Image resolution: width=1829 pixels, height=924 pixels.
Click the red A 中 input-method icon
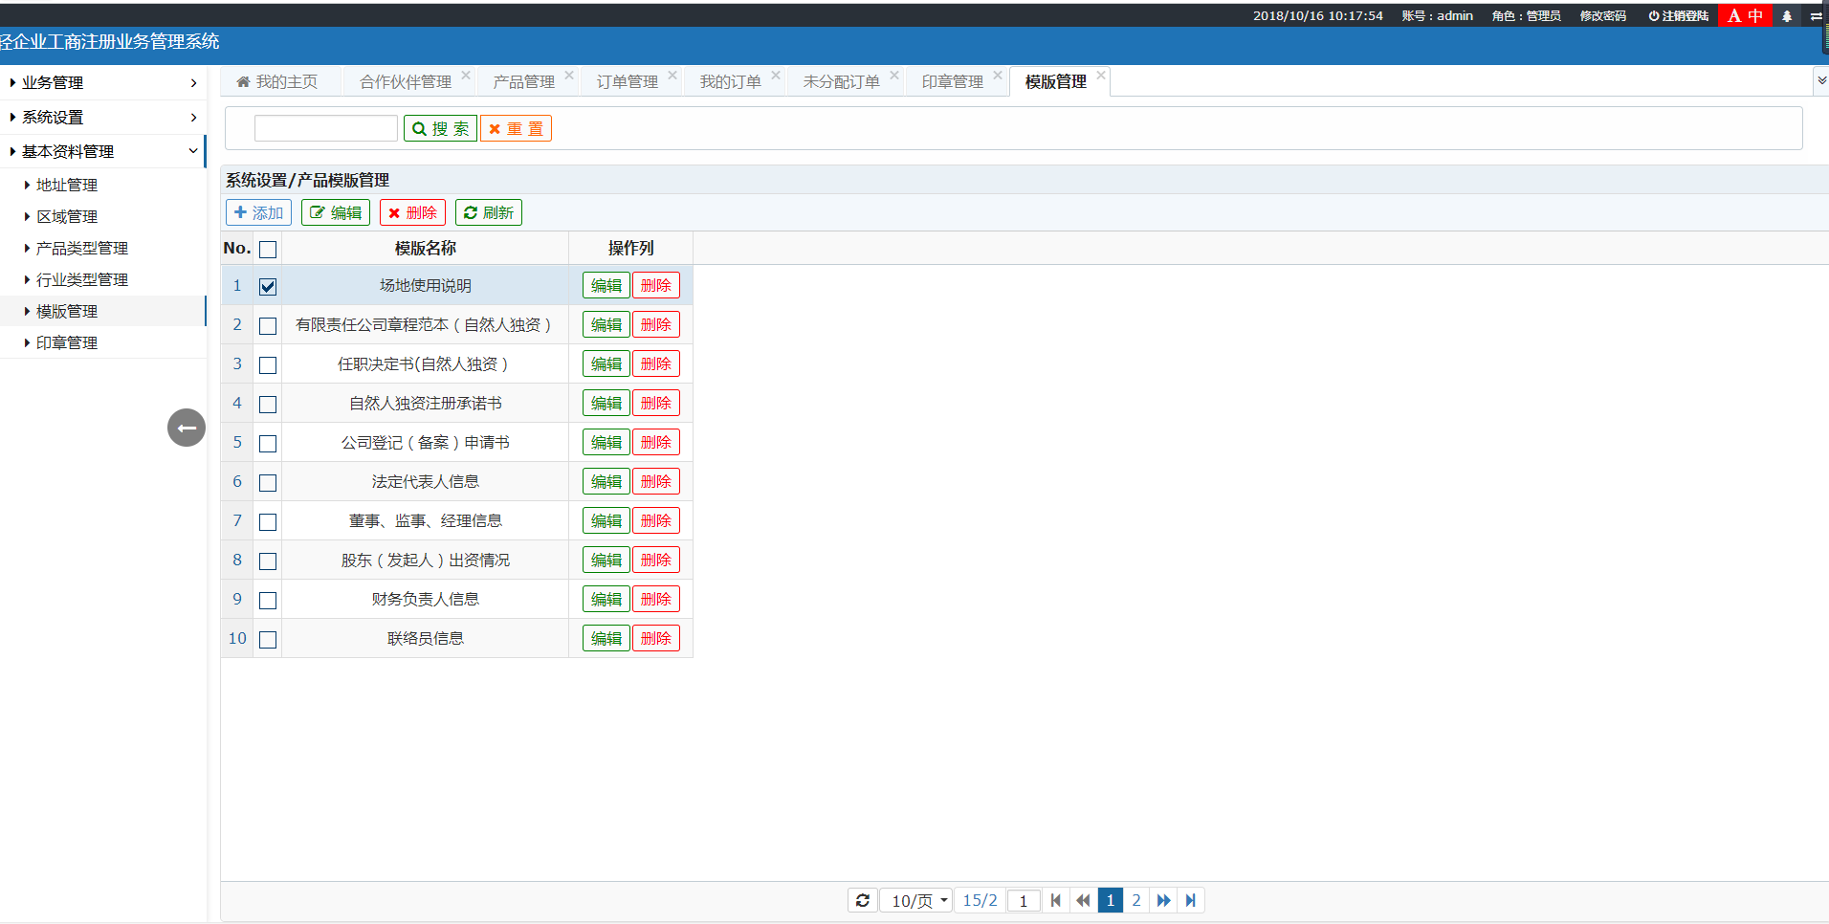pyautogui.click(x=1745, y=16)
